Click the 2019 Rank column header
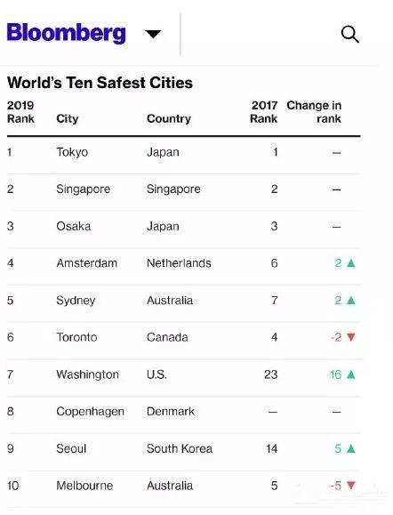Image resolution: width=393 pixels, height=515 pixels. (20, 112)
